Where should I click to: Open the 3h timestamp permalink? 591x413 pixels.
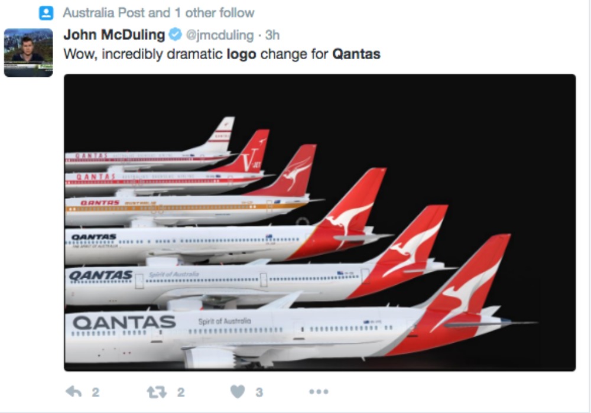point(272,35)
